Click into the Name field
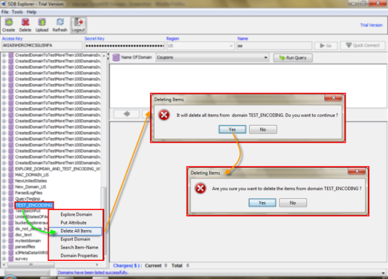 click(x=274, y=46)
